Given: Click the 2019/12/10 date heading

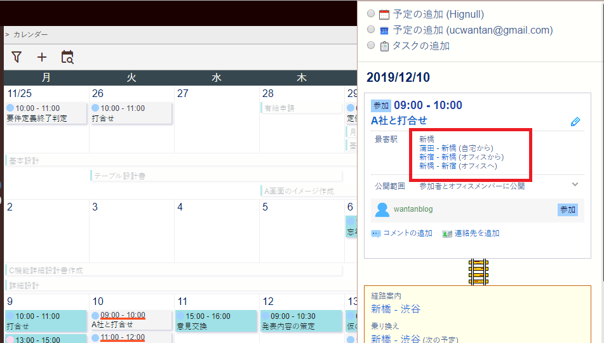Looking at the screenshot, I should click(398, 77).
